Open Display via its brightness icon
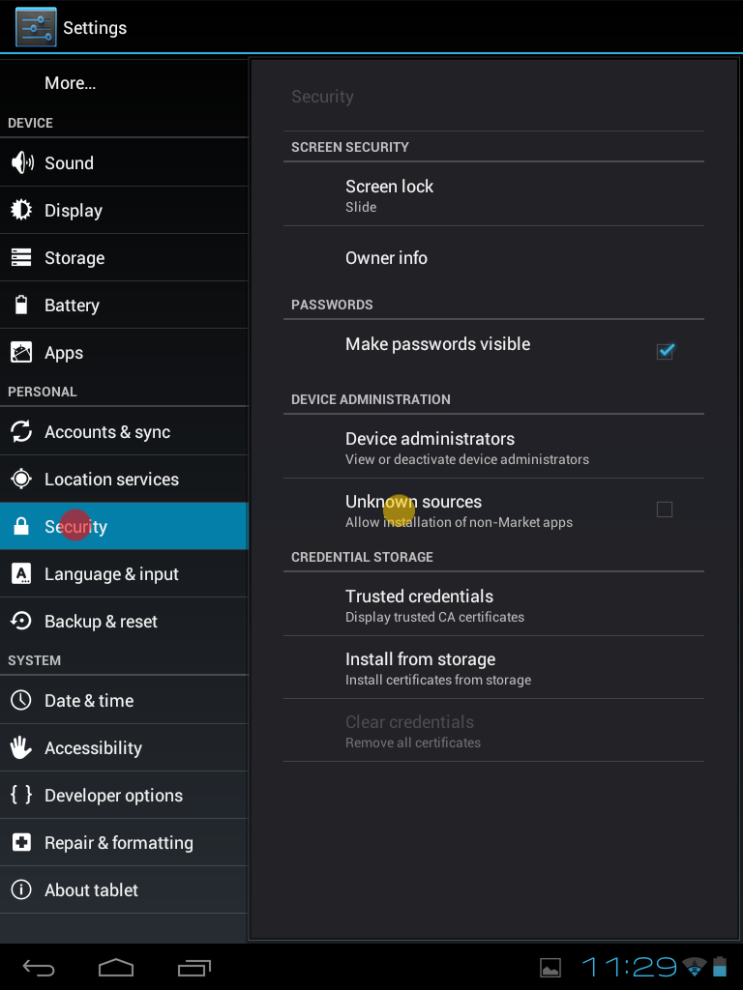Viewport: 743px width, 990px height. 21,210
